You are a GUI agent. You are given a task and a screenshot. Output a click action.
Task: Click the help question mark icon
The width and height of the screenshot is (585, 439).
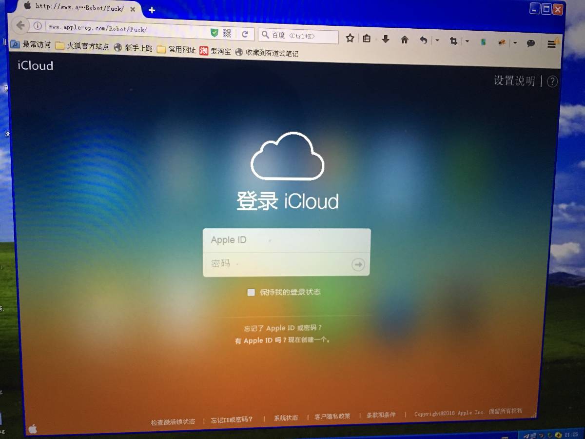click(552, 81)
